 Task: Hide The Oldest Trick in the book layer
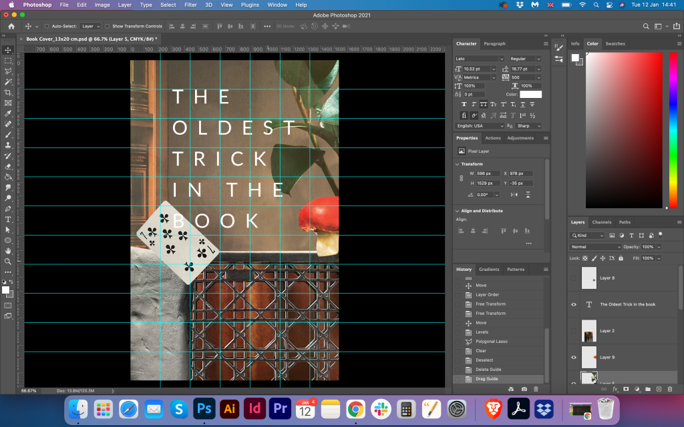pos(574,304)
